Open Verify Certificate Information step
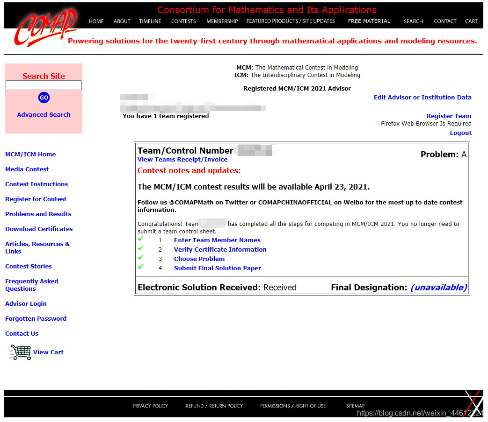This screenshot has height=422, width=488. pyautogui.click(x=220, y=249)
